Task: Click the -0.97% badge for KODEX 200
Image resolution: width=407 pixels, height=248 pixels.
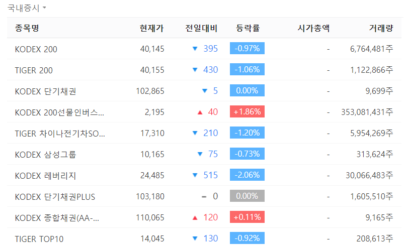Action: (x=247, y=48)
